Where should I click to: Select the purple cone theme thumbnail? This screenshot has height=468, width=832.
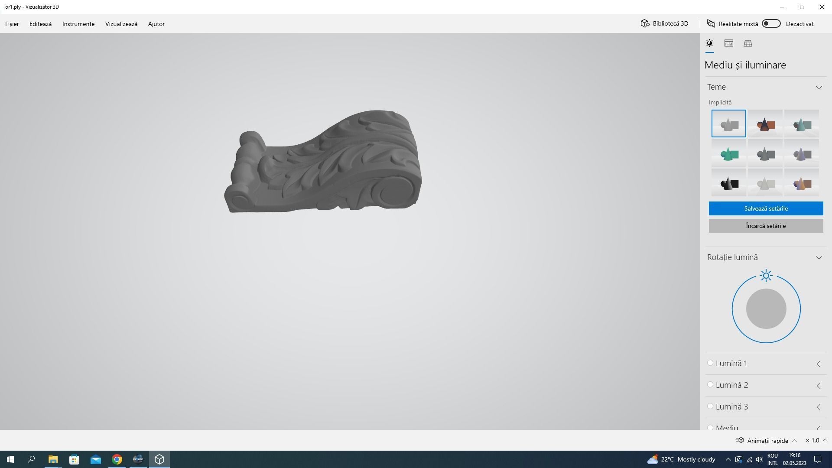pyautogui.click(x=801, y=153)
